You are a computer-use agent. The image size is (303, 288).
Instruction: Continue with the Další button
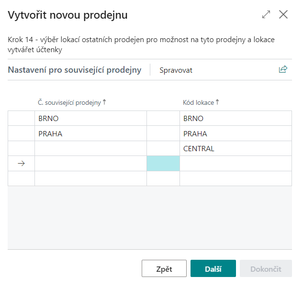click(x=213, y=268)
